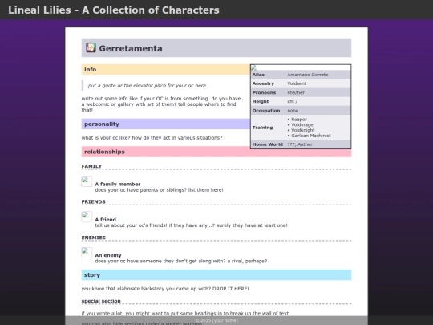Screen dimensions: 433x325
Task: Click the family member thumbnail image
Action: (x=87, y=181)
